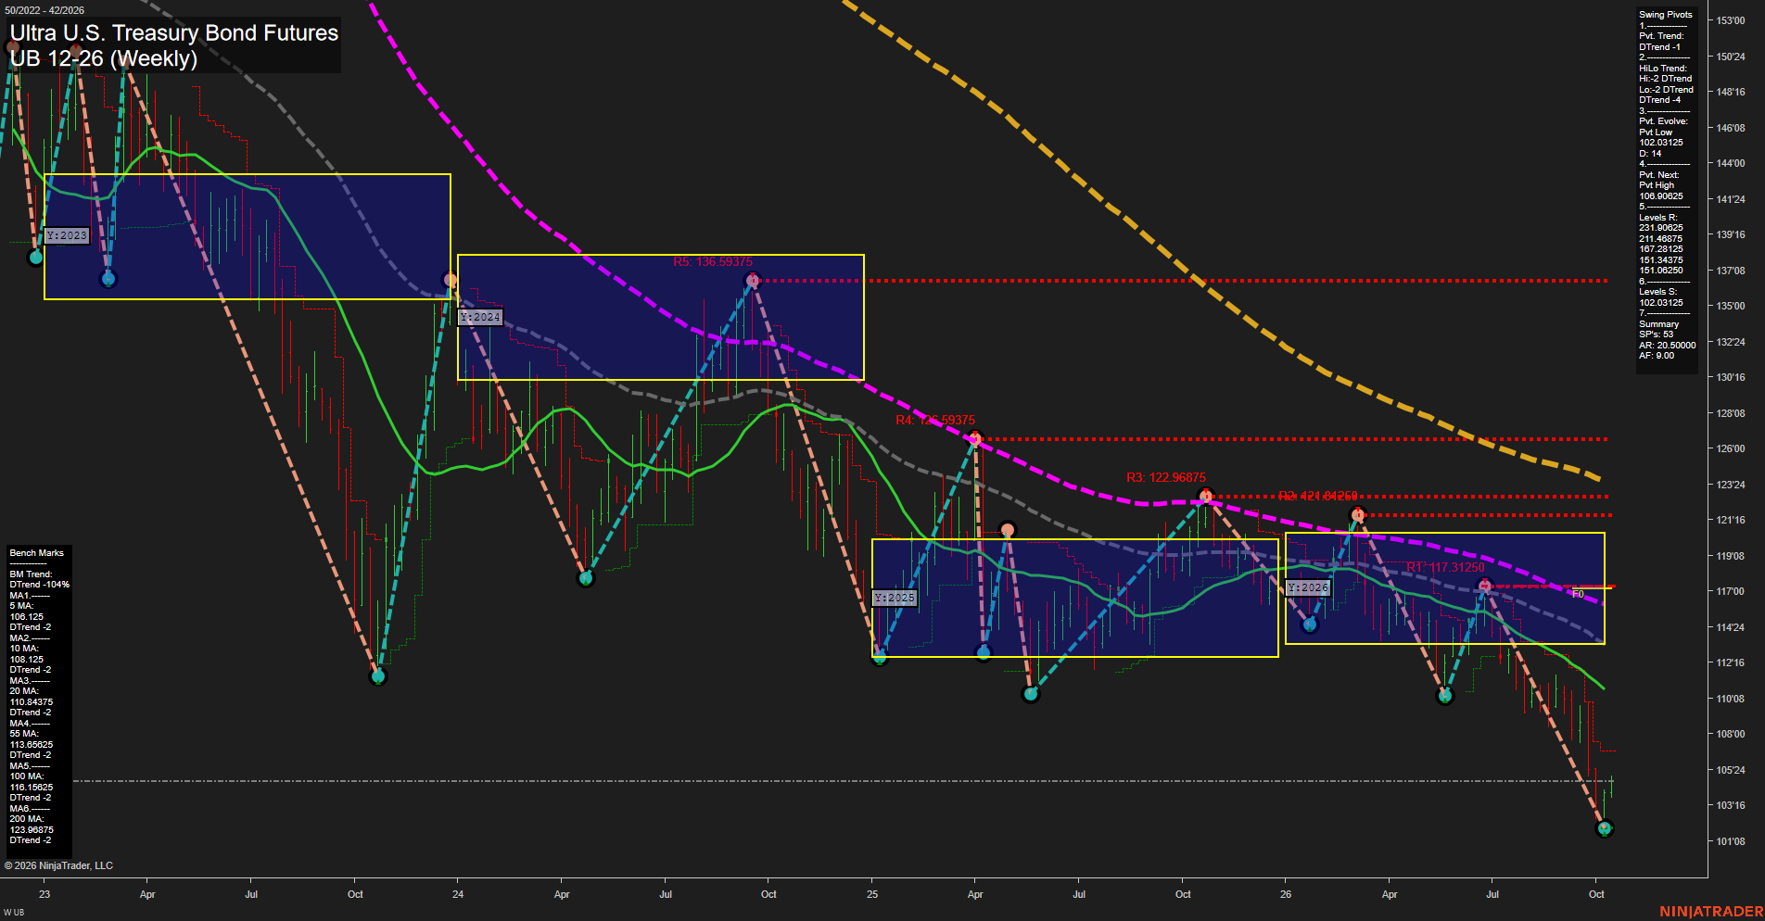The width and height of the screenshot is (1765, 921).
Task: Click the 20 MA value 110.84375
Action: (x=32, y=702)
